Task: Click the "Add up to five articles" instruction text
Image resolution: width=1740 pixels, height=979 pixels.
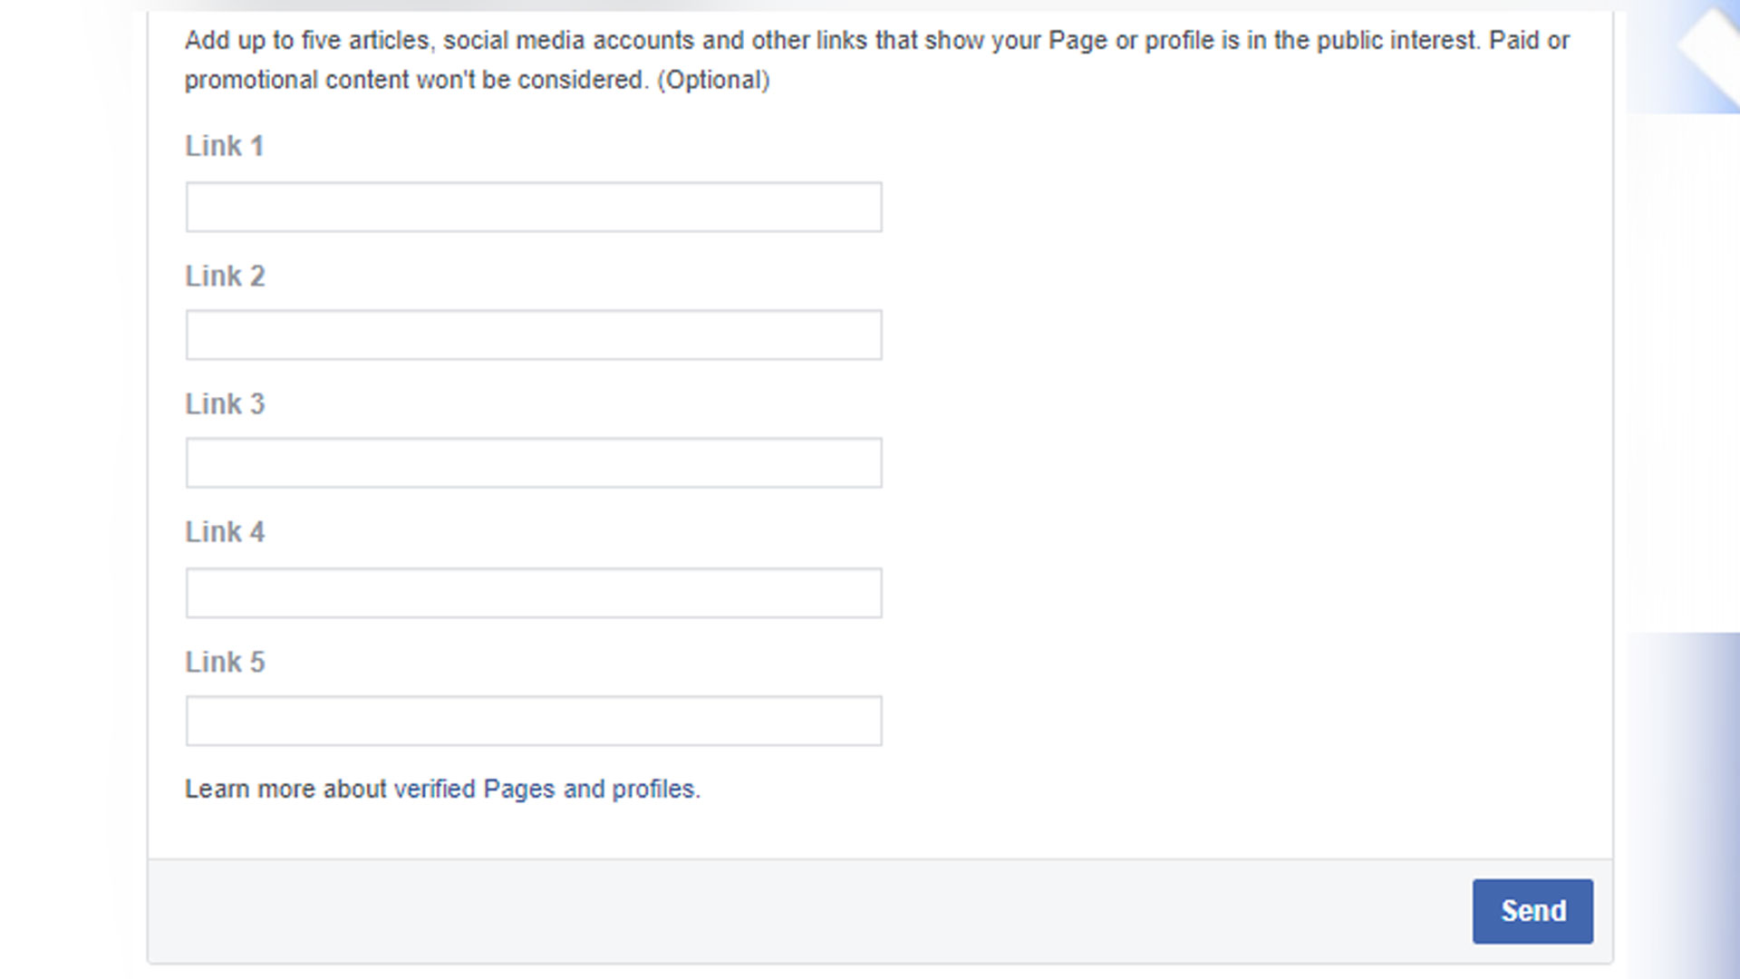Action: tap(306, 41)
